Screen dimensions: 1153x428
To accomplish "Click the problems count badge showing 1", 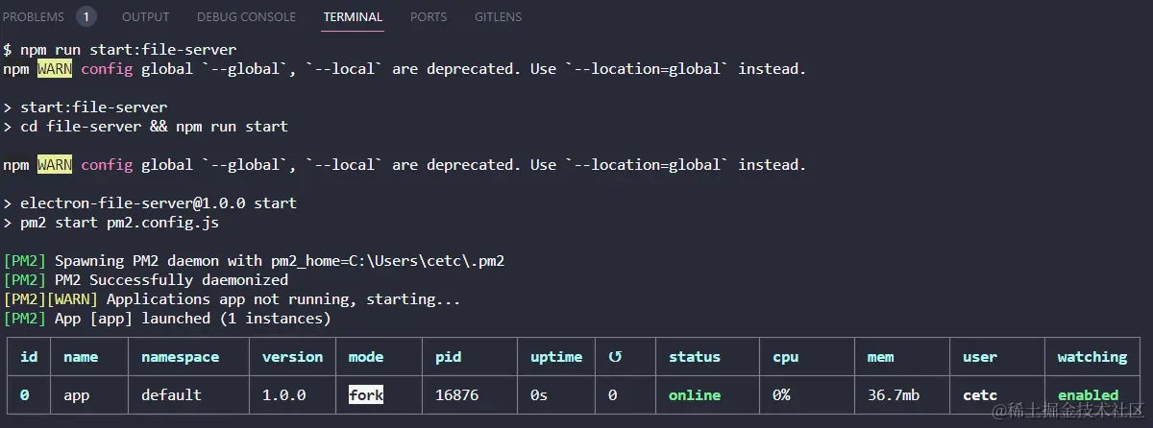I will pyautogui.click(x=86, y=16).
